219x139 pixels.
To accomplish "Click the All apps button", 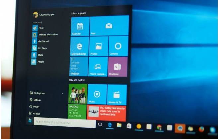I will (36, 114).
